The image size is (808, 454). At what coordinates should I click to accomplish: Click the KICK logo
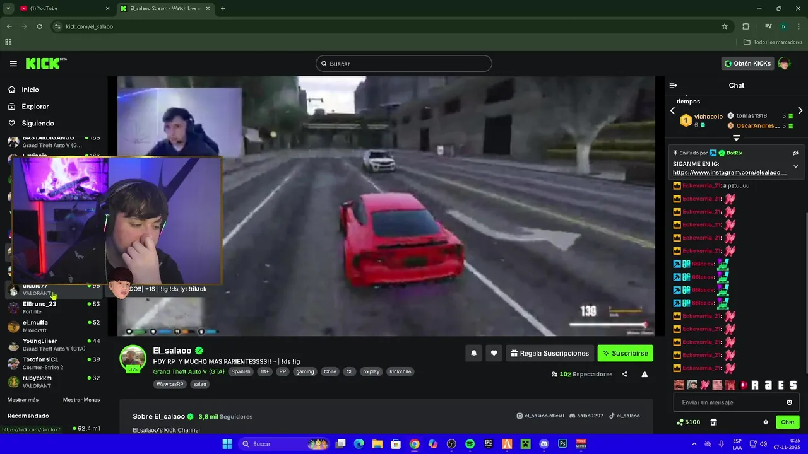click(x=46, y=63)
